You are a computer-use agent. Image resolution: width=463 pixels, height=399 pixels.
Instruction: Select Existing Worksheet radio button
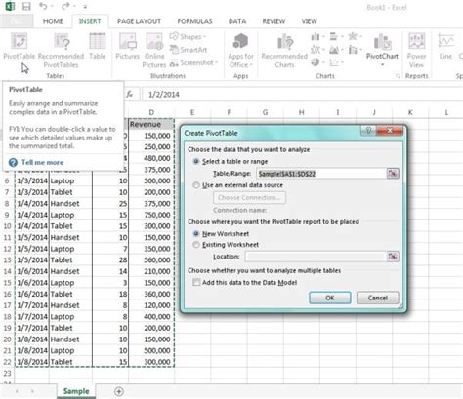(x=196, y=245)
